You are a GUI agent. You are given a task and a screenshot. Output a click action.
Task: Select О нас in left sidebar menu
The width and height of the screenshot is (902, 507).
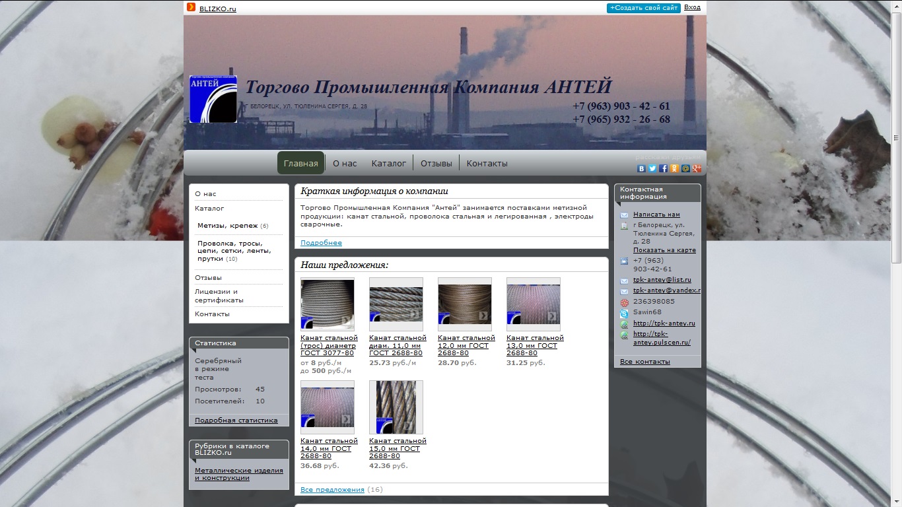[205, 194]
